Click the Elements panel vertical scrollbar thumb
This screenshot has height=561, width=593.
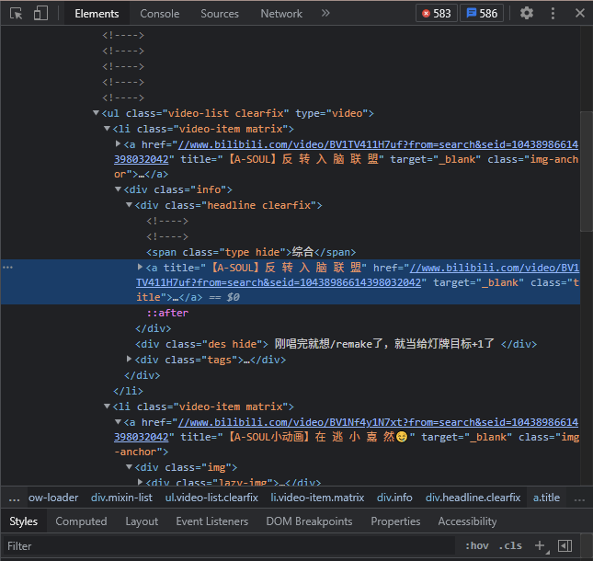587,171
